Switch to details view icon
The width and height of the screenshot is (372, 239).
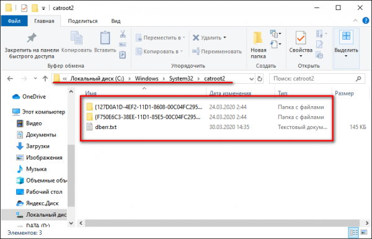coord(354,232)
